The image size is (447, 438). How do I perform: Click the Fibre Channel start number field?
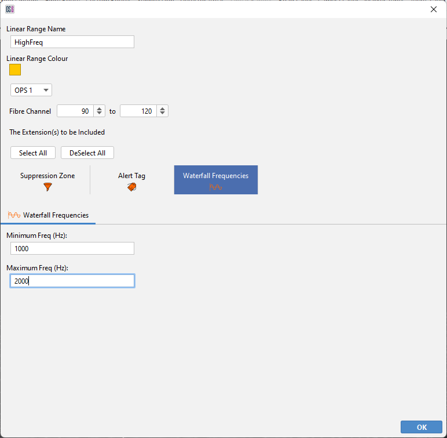pyautogui.click(x=75, y=111)
